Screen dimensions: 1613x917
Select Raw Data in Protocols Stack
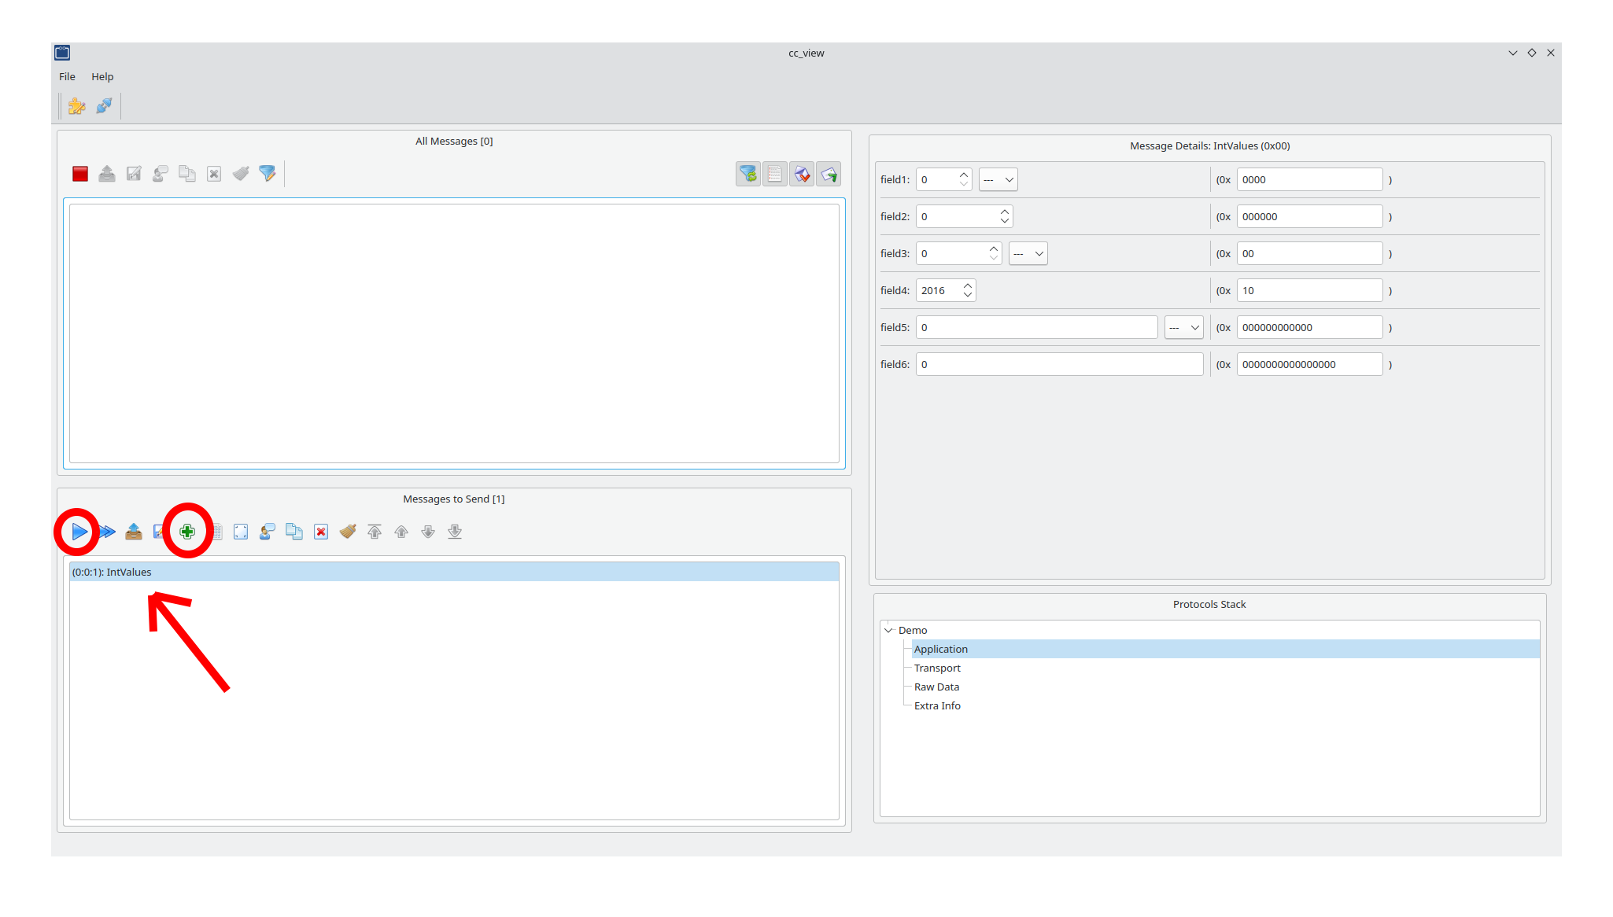936,687
